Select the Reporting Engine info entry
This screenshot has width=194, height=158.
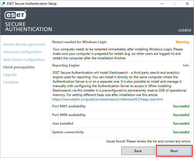(x=121, y=82)
